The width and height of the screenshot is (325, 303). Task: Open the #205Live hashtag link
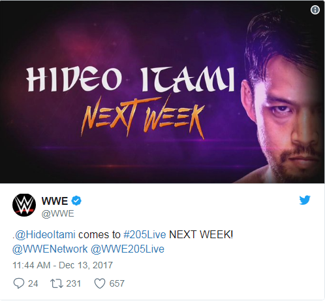click(145, 235)
